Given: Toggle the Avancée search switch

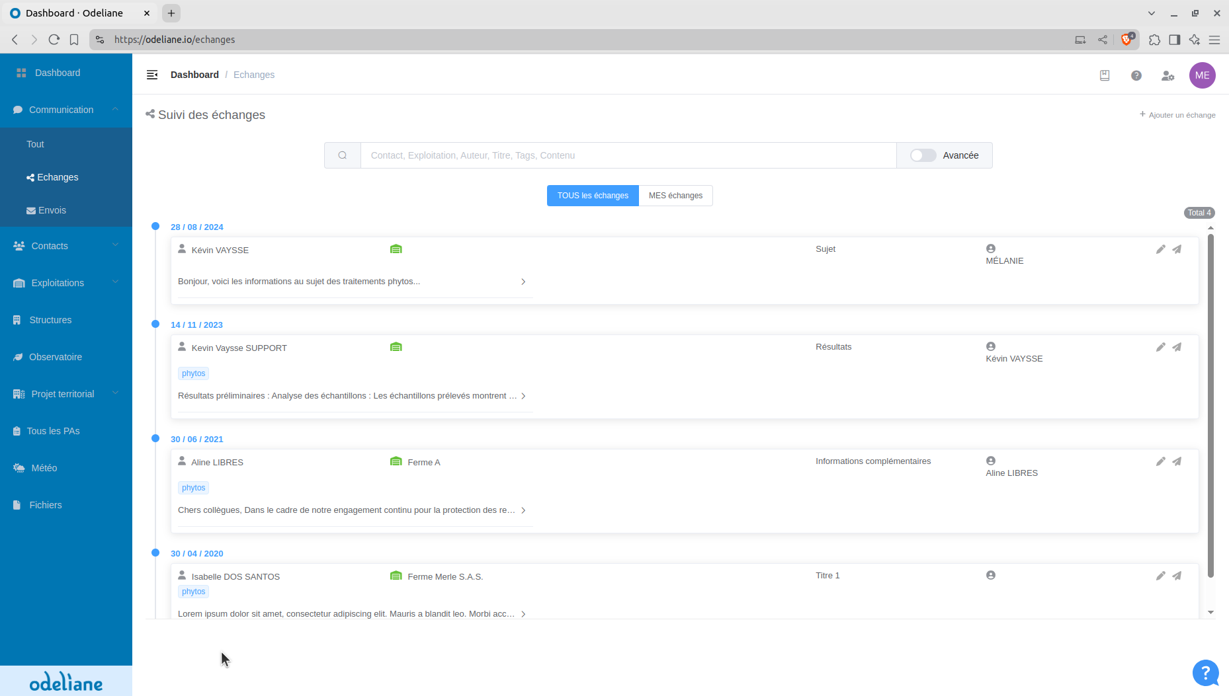Looking at the screenshot, I should [923, 155].
